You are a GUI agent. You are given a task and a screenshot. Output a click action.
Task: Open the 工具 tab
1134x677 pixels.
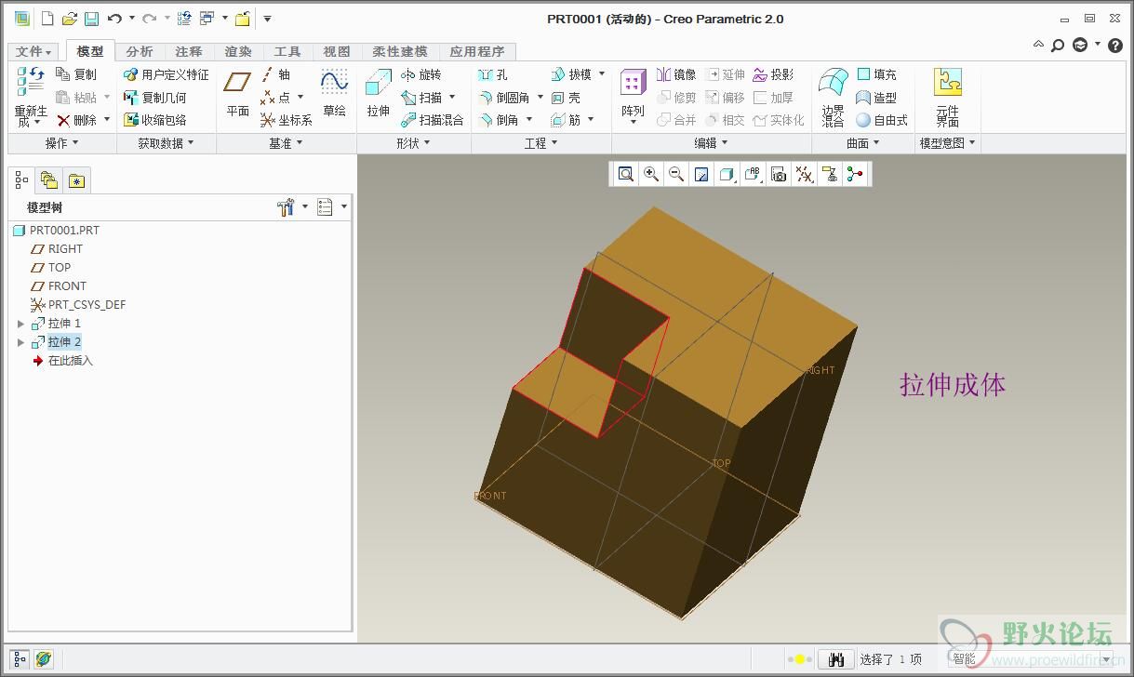(x=287, y=52)
